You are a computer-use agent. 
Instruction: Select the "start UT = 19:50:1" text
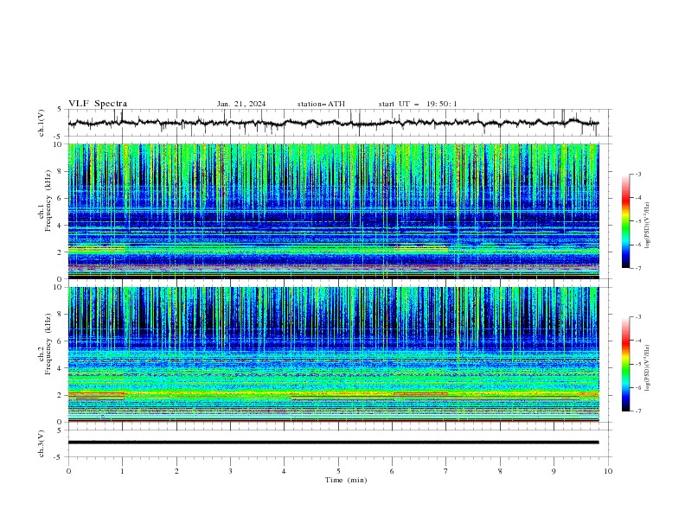pos(418,104)
